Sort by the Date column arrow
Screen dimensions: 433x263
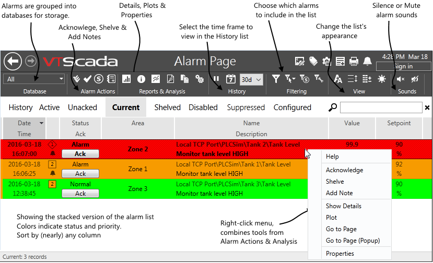pyautogui.click(x=41, y=124)
